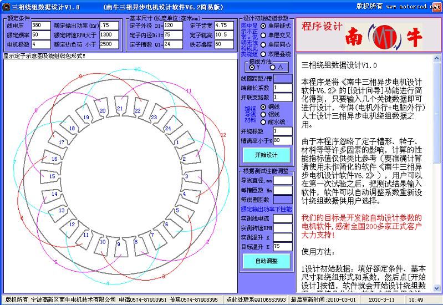Click the 槽满率小于% input field
This screenshot has height=305, width=443.
click(283, 140)
